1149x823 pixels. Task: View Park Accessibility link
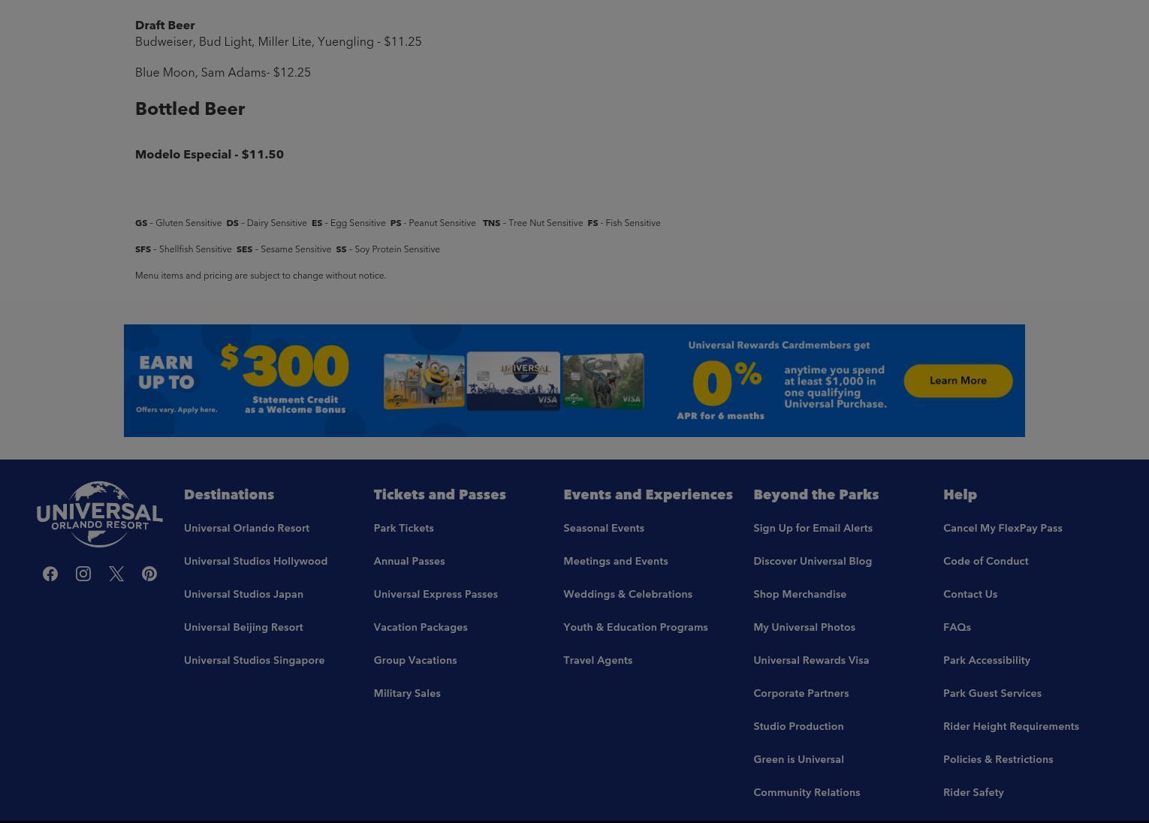[987, 661]
